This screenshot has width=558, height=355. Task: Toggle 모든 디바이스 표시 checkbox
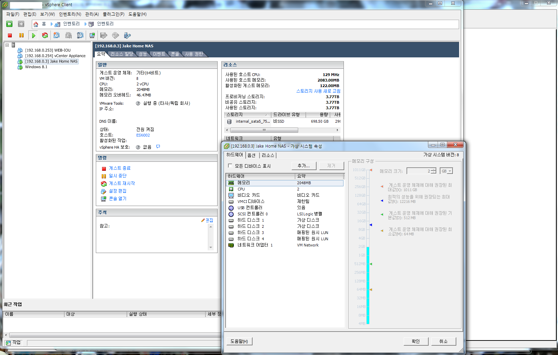[230, 166]
